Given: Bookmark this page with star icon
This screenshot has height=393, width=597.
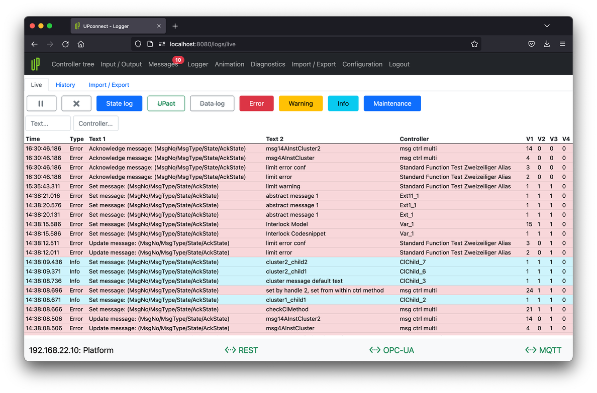Looking at the screenshot, I should coord(474,44).
